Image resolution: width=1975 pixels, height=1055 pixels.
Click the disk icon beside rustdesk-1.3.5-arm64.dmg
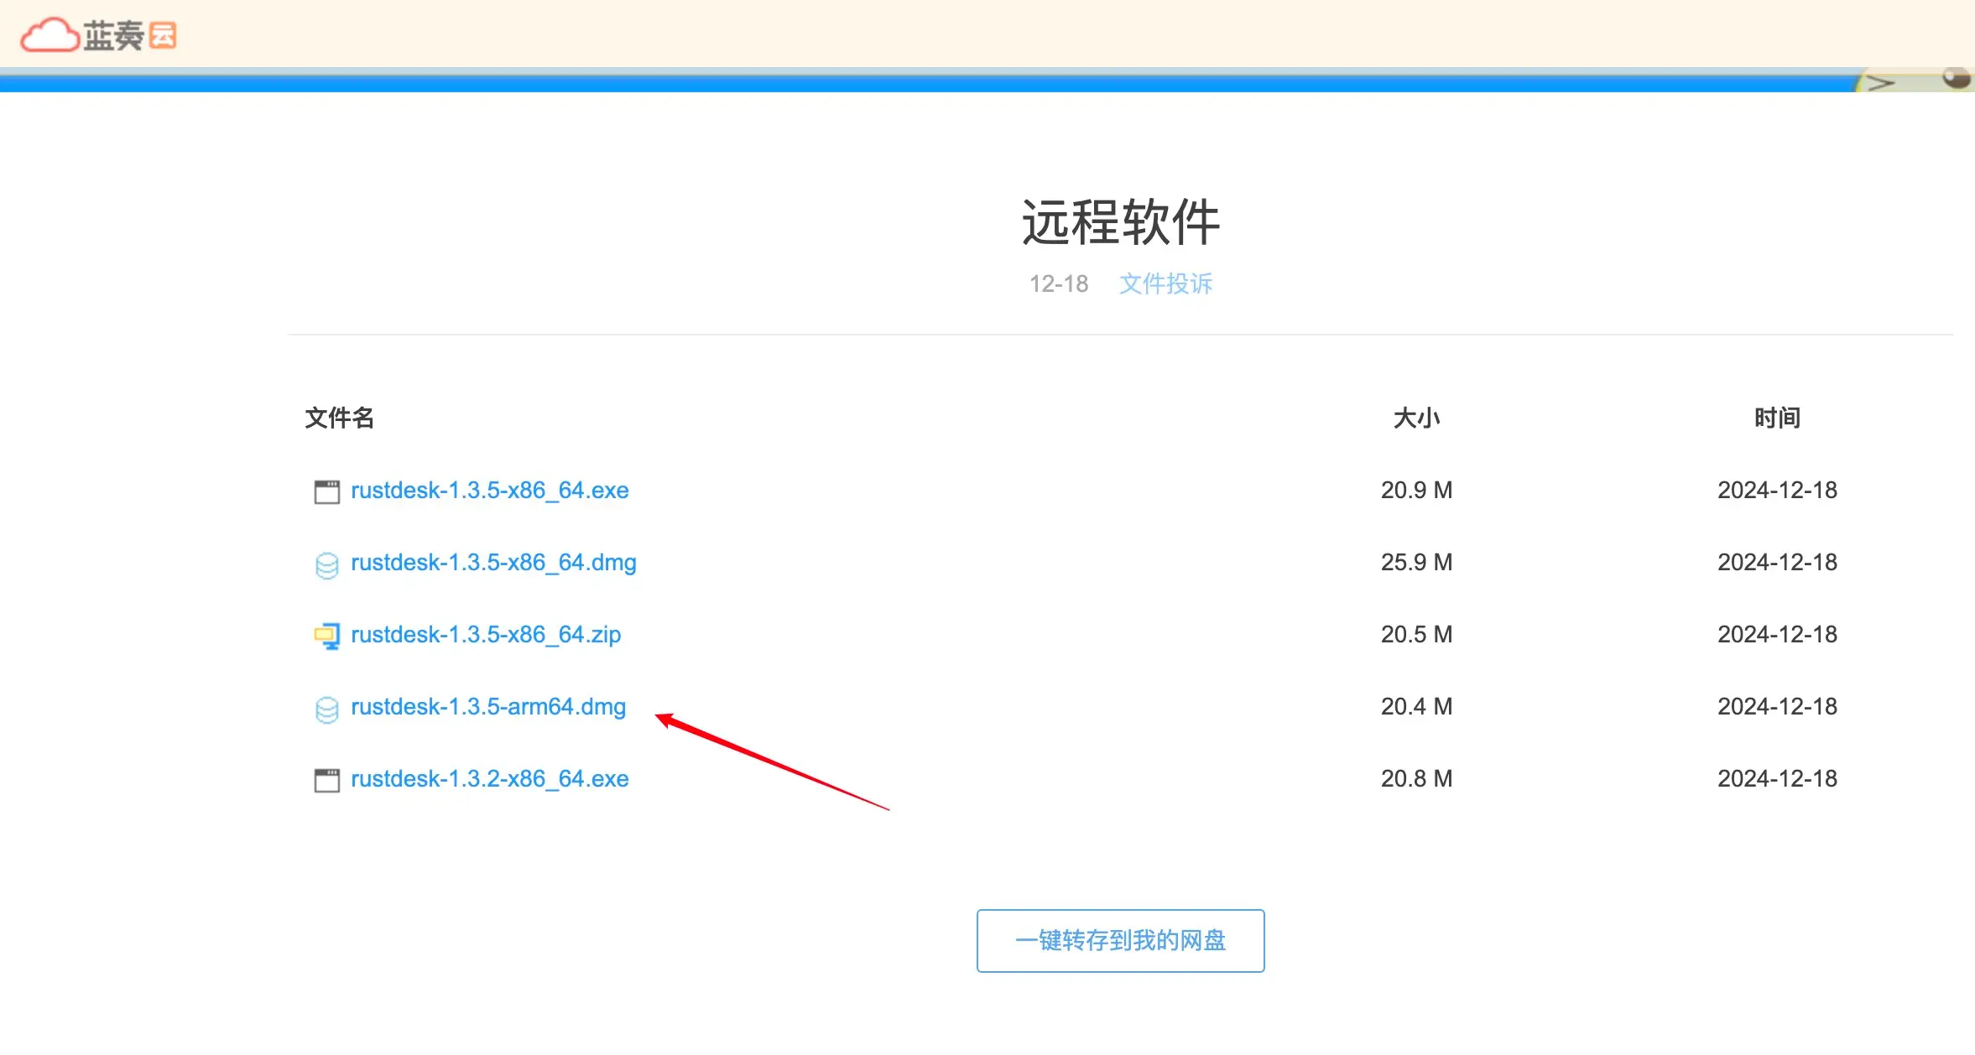coord(326,709)
